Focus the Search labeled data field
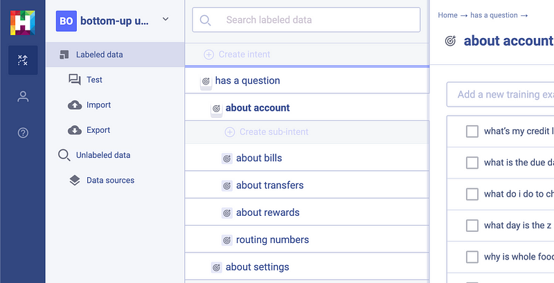 coord(319,20)
